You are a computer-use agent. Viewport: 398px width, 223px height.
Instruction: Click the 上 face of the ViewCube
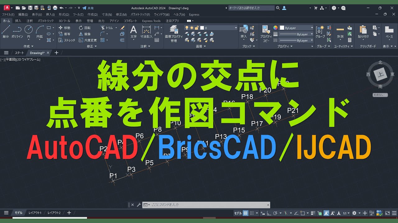(380, 74)
